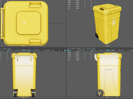
Task: Toggle use default material in side view
Action: click(x=109, y=50)
